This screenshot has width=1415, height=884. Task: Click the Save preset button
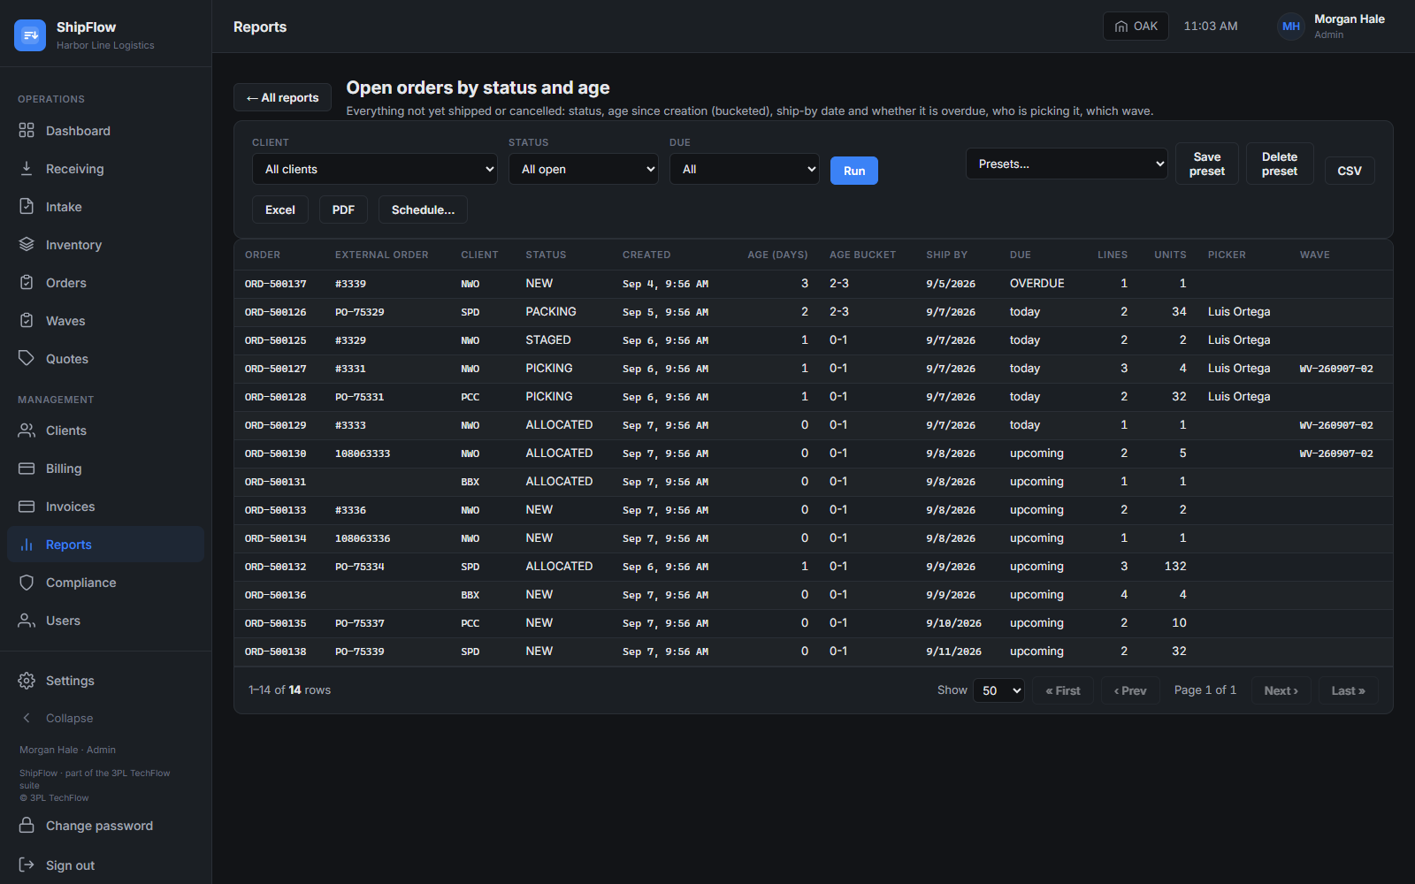(1207, 164)
